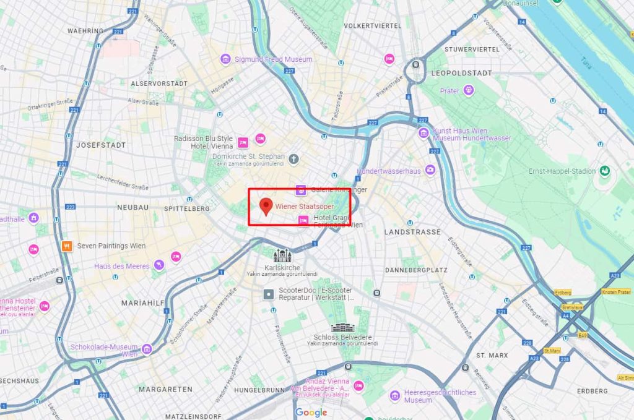Click the Kunst Haus Wien museum marker
The height and width of the screenshot is (420, 634).
(x=423, y=132)
